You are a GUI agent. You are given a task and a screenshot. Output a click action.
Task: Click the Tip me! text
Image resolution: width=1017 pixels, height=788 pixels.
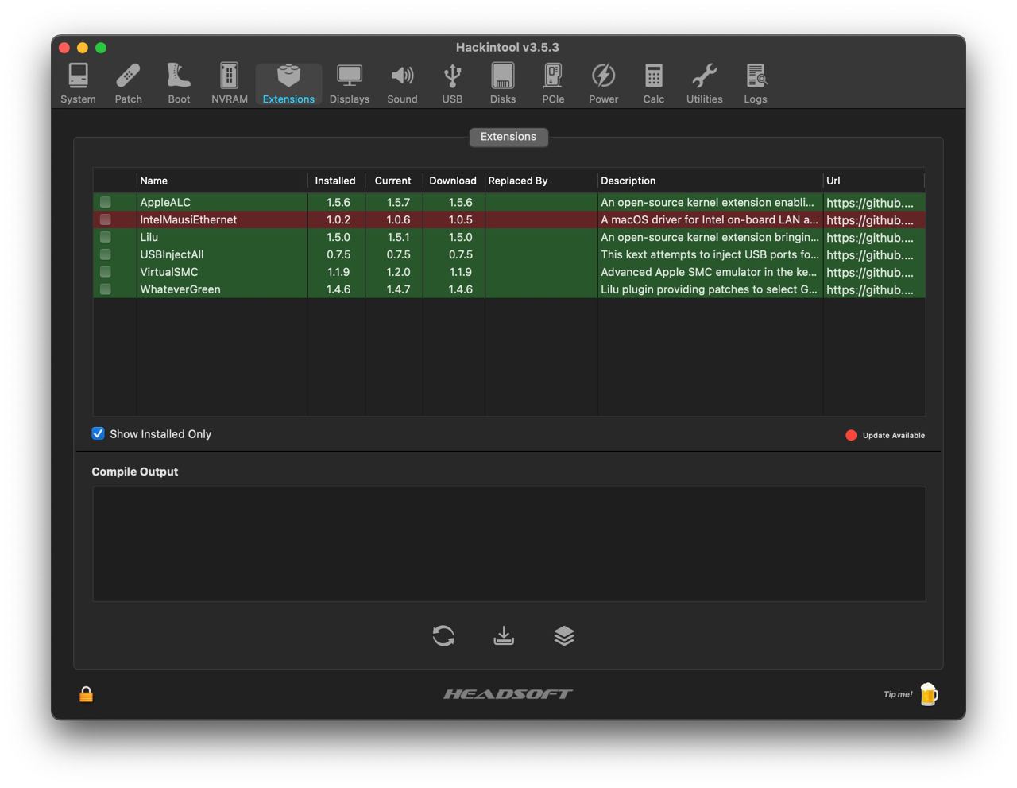click(898, 694)
